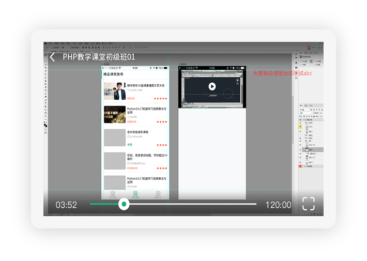Viewport: 367px width, 261px height.
Task: Select the right tab in phone bottom bar
Action: [x=158, y=195]
